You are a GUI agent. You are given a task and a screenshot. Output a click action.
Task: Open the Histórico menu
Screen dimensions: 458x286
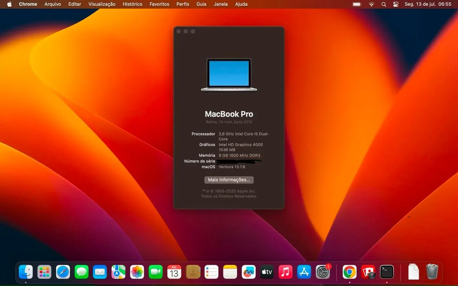click(132, 4)
